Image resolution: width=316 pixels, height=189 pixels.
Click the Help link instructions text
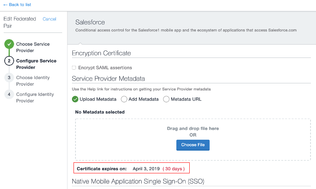pyautogui.click(x=141, y=89)
